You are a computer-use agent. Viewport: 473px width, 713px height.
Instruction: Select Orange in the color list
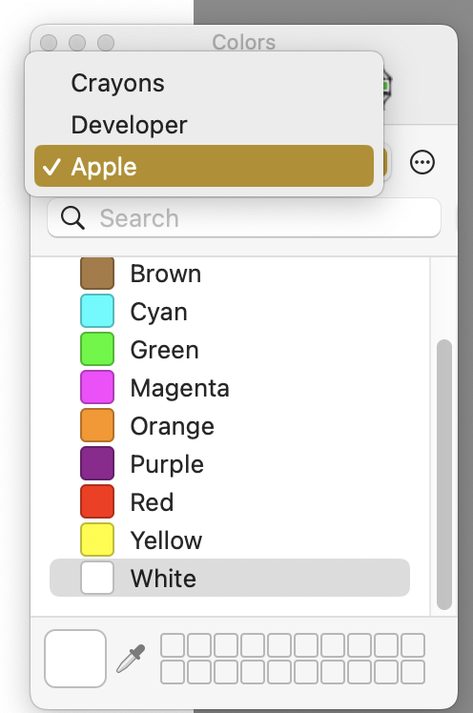[230, 426]
